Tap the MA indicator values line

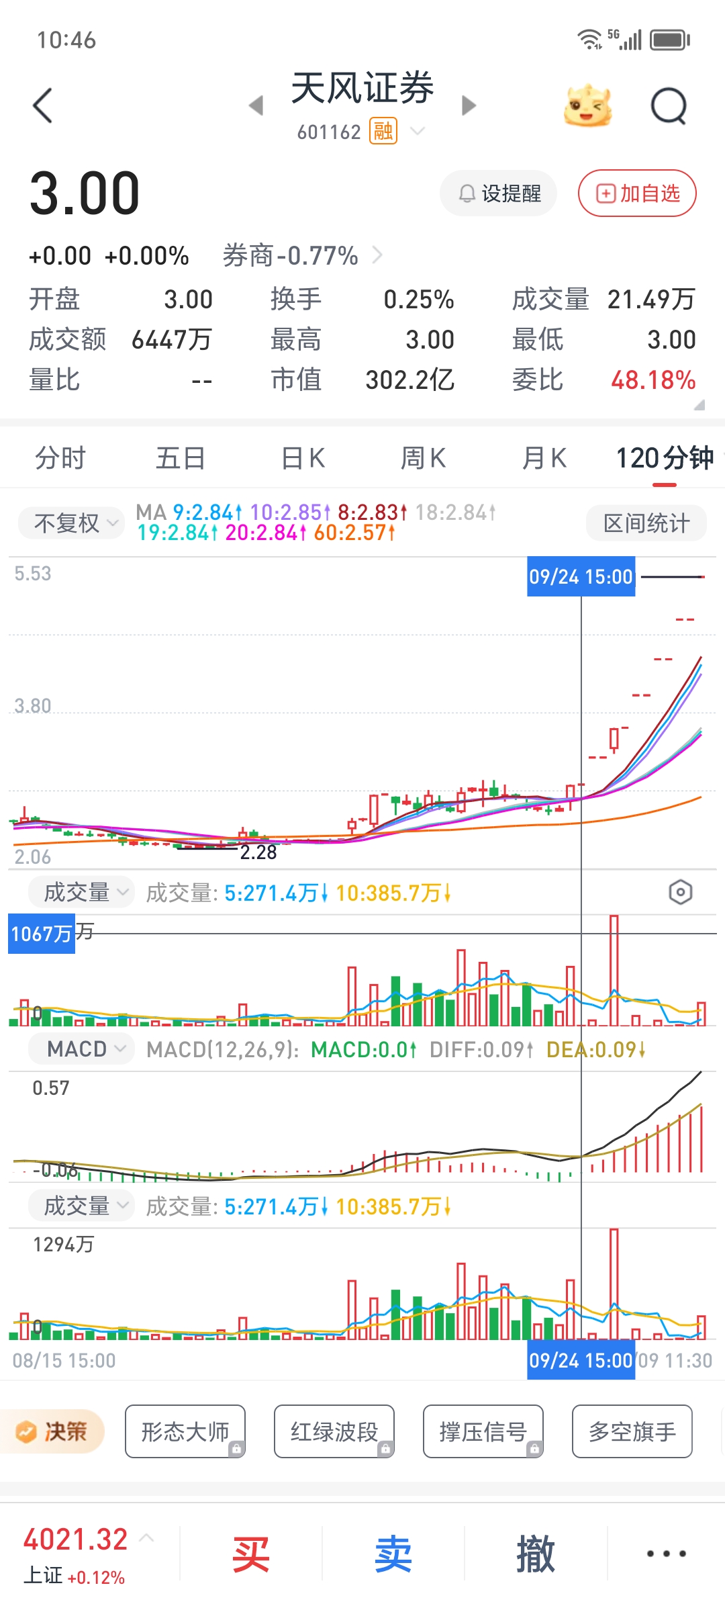tap(316, 523)
